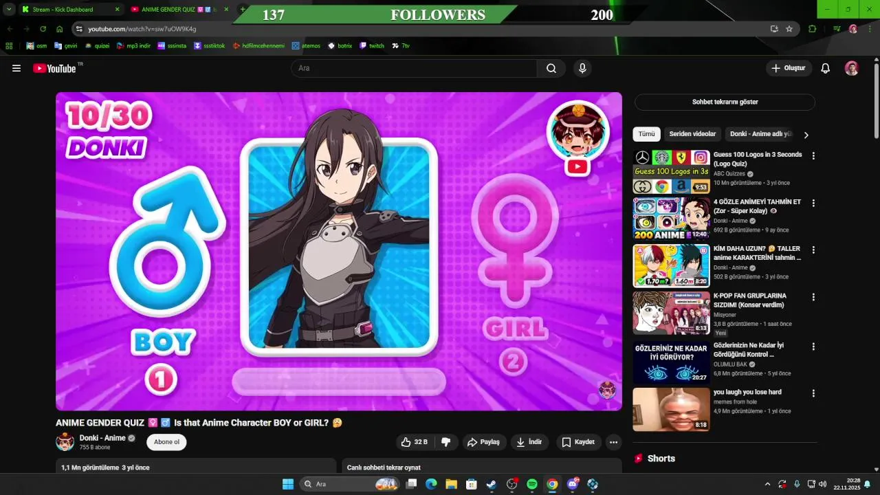The height and width of the screenshot is (495, 880).
Task: Open the çeviri bookmark
Action: pyautogui.click(x=66, y=45)
